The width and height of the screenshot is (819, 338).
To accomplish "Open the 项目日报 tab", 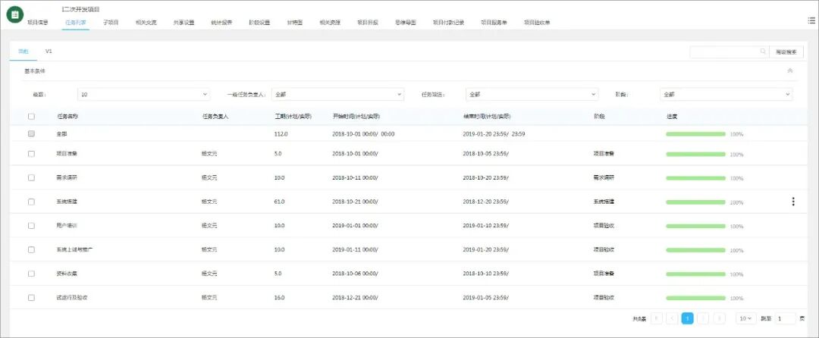I will click(368, 23).
